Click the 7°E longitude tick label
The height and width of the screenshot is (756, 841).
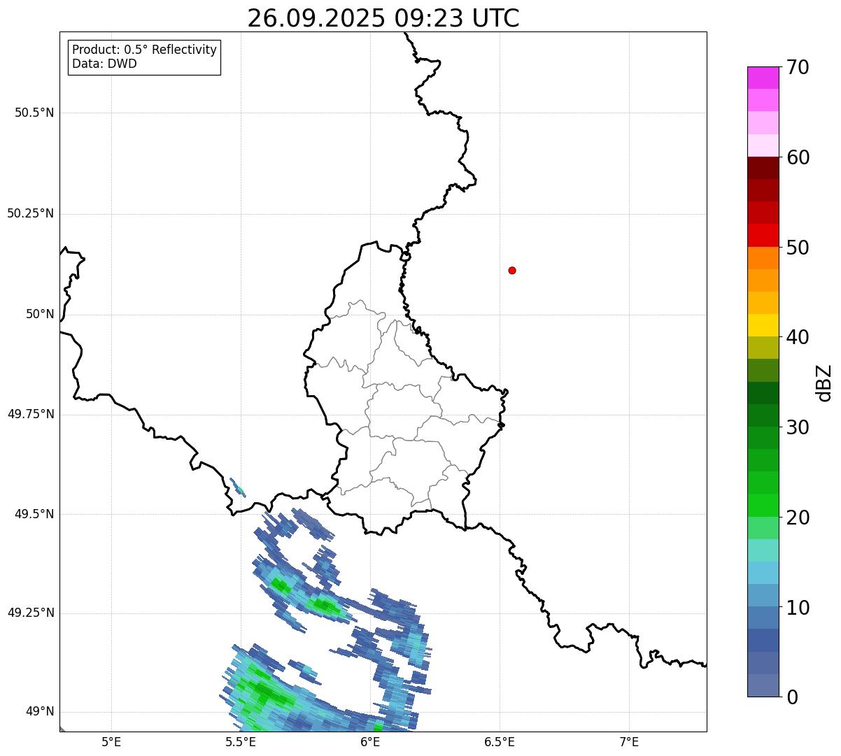tap(630, 742)
